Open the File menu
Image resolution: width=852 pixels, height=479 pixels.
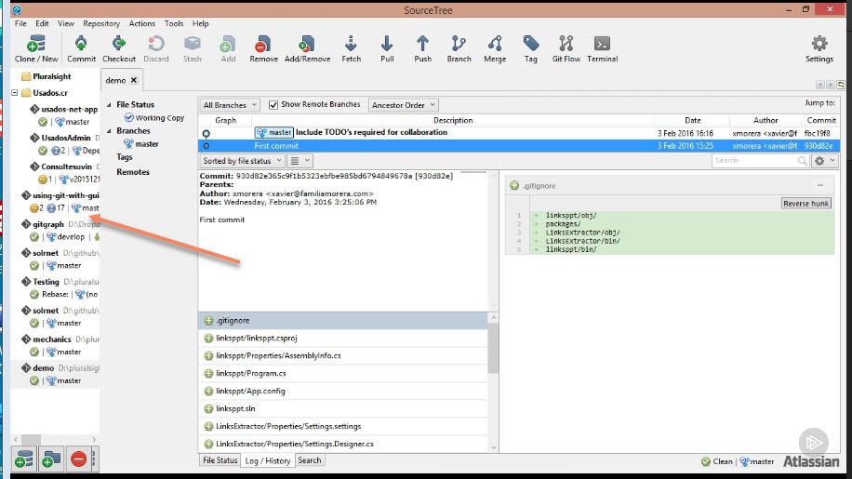[20, 23]
